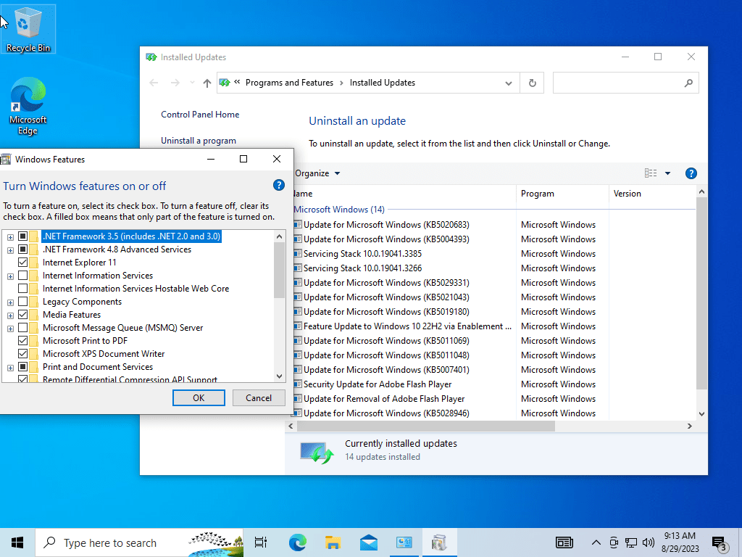Expand the Legacy Components tree node
The width and height of the screenshot is (742, 557).
pyautogui.click(x=10, y=302)
